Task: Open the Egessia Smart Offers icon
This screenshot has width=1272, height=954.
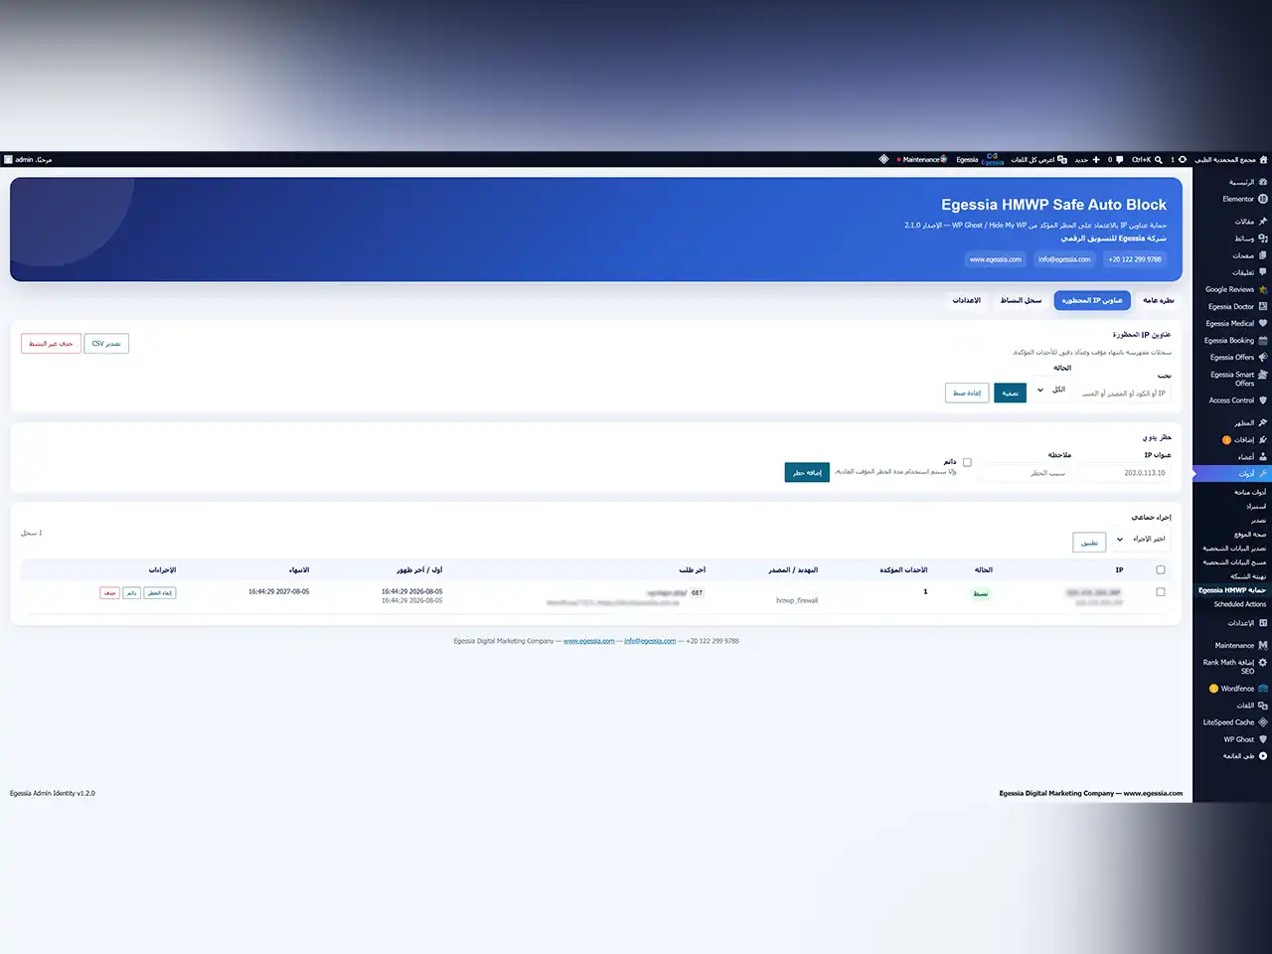Action: 1263,375
